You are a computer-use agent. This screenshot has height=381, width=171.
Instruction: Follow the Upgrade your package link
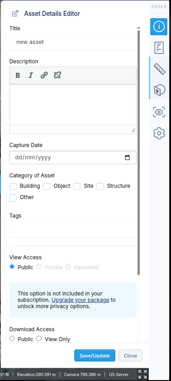point(81,300)
